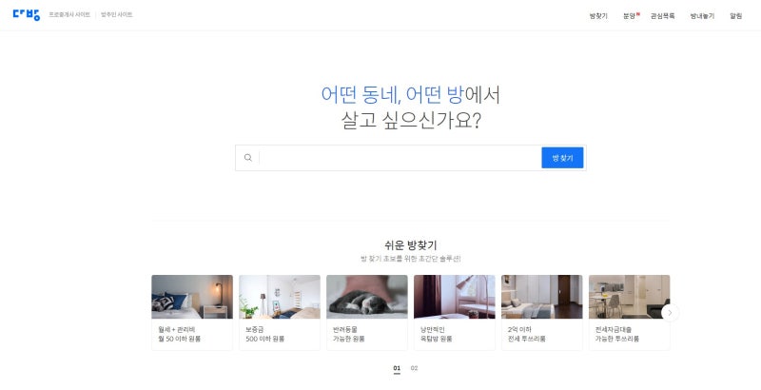Go to 관심목록 in the top navigation
This screenshot has height=390, width=761.
(x=662, y=16)
